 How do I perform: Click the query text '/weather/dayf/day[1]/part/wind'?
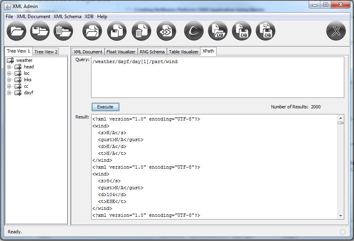click(x=135, y=61)
